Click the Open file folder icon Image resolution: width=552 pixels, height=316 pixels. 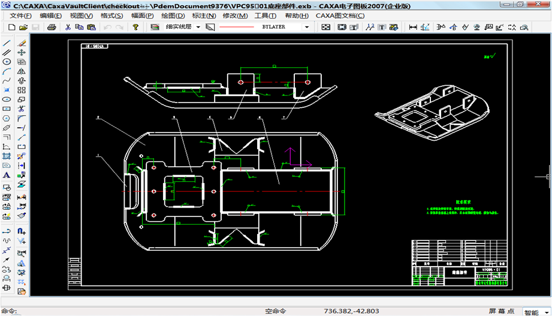click(x=23, y=28)
